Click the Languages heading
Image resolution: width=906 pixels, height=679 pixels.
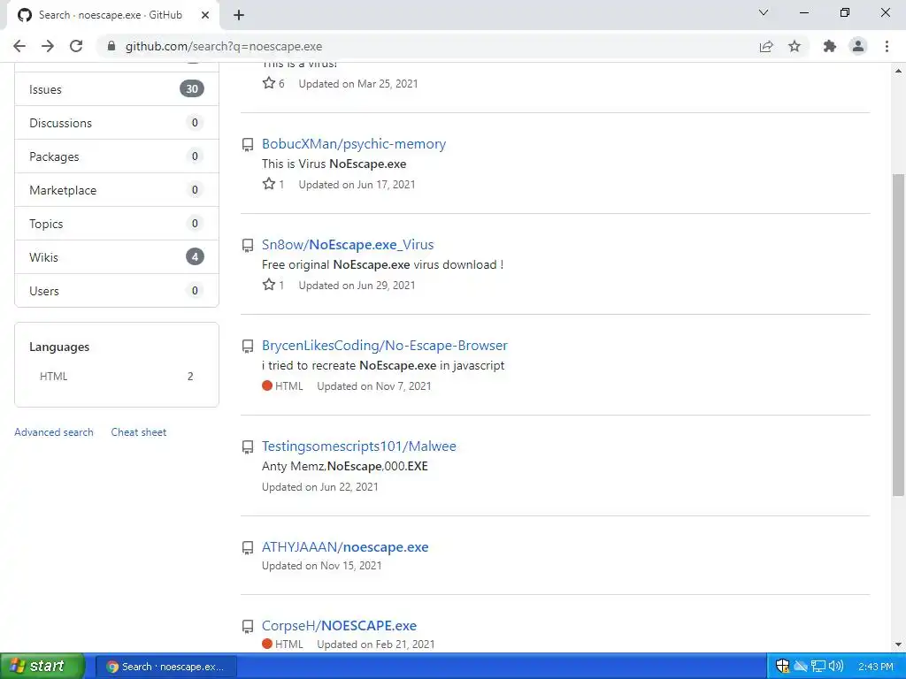59,347
